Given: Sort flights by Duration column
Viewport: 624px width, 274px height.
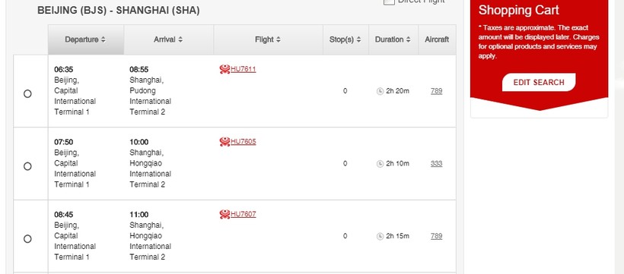Looking at the screenshot, I should [x=393, y=39].
